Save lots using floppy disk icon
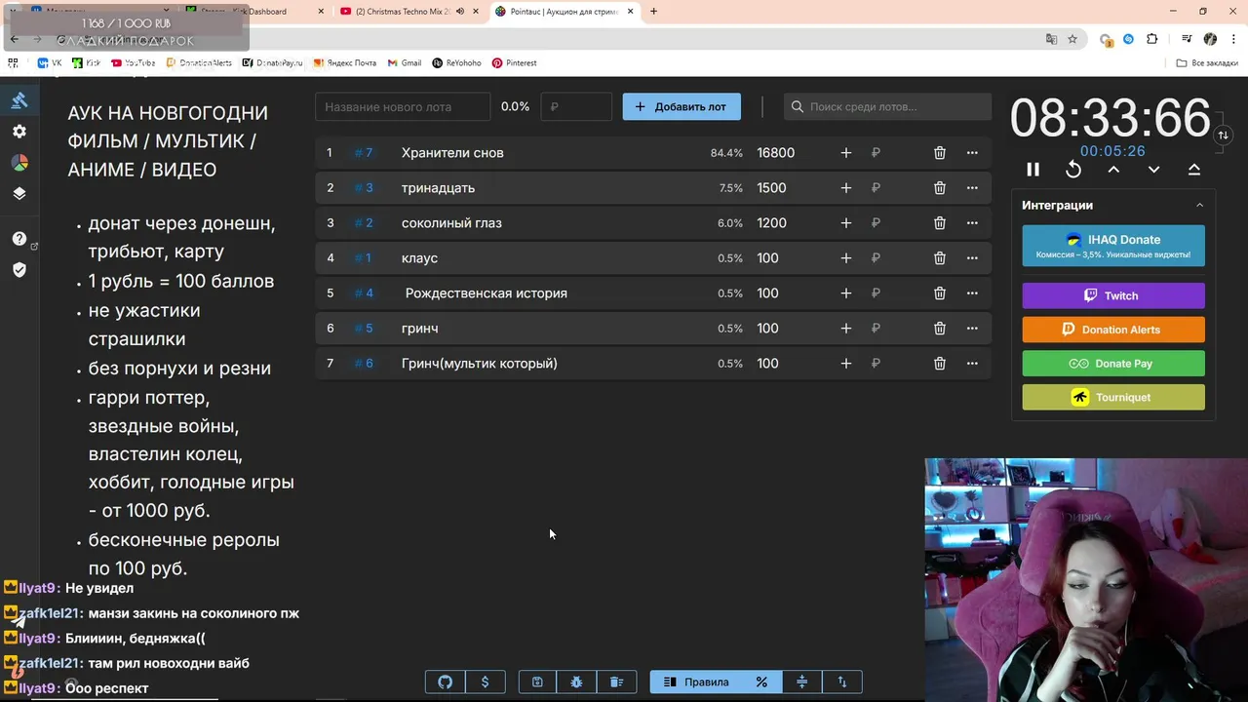Image resolution: width=1248 pixels, height=702 pixels. point(537,682)
